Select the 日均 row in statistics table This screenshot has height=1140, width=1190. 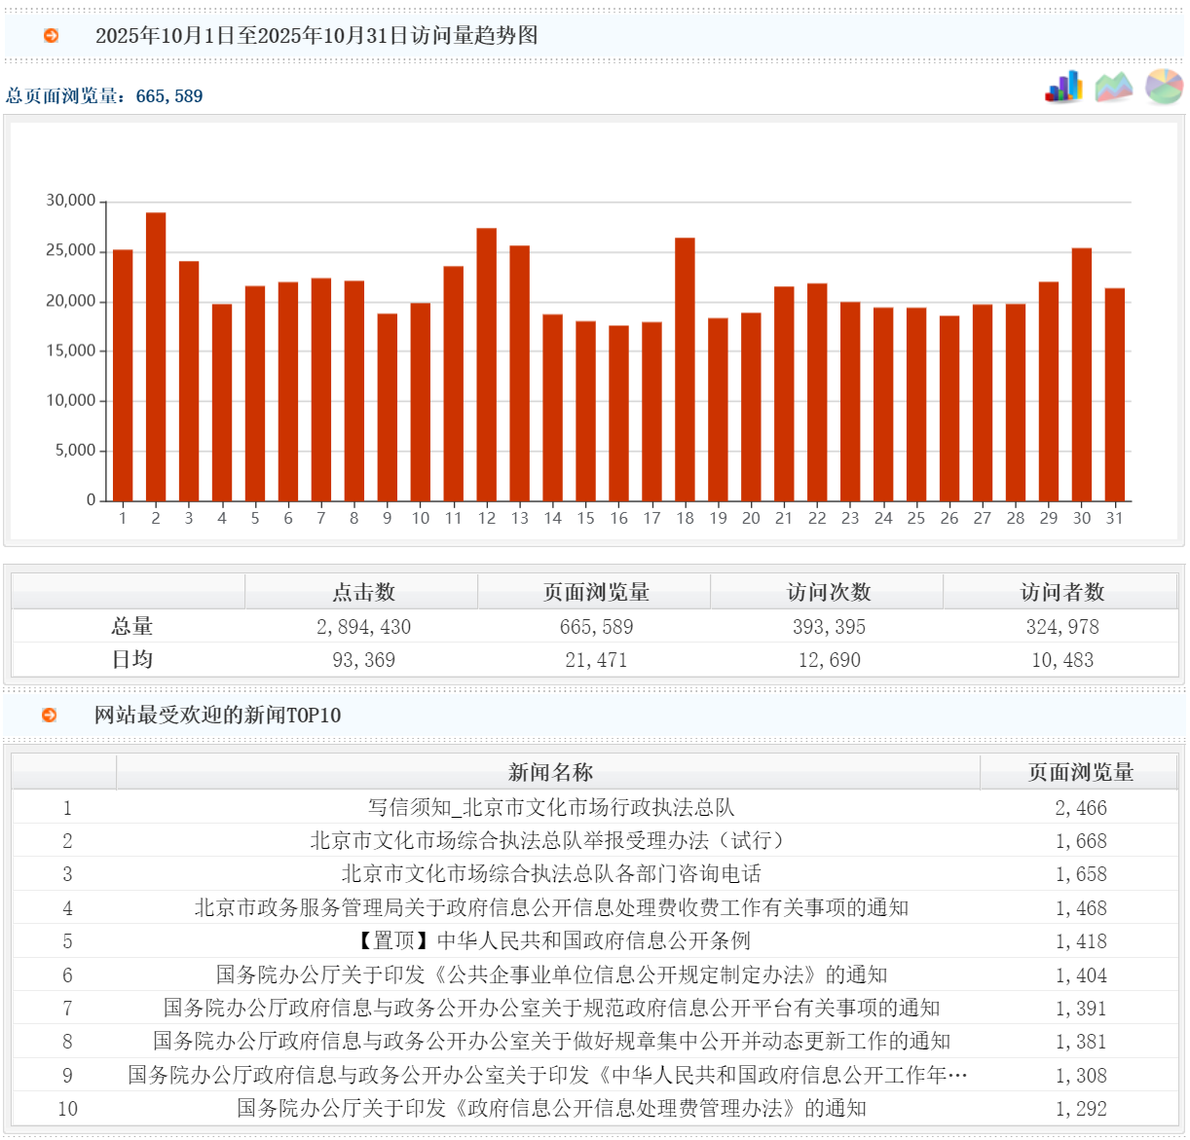[x=130, y=659]
